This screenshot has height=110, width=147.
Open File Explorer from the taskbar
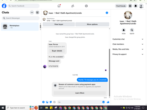[x=46, y=108]
